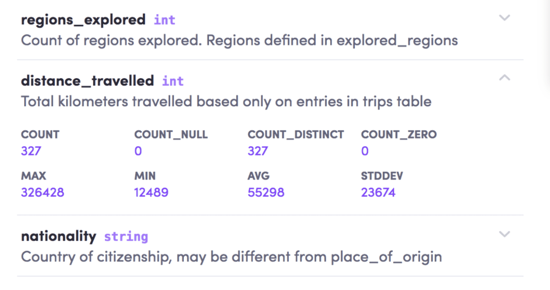Click the COUNT value 327
The height and width of the screenshot is (290, 550).
[x=31, y=151]
